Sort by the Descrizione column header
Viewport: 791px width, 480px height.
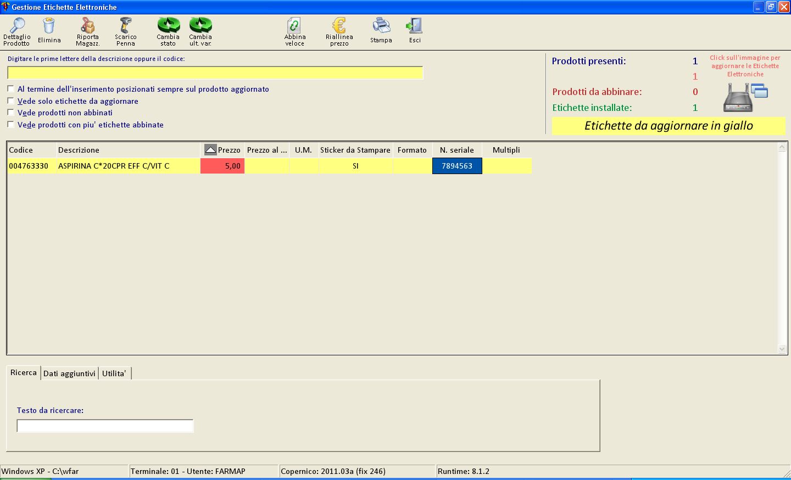129,150
